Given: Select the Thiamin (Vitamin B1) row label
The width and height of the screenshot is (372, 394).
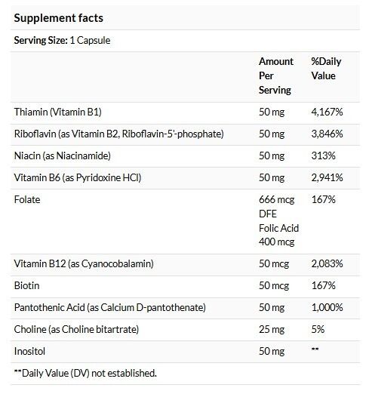Looking at the screenshot, I should click(x=58, y=112).
